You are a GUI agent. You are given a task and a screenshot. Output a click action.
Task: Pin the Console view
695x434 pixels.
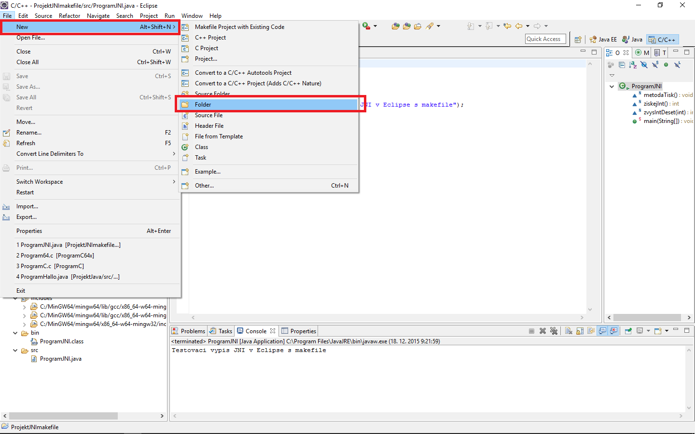pos(628,331)
